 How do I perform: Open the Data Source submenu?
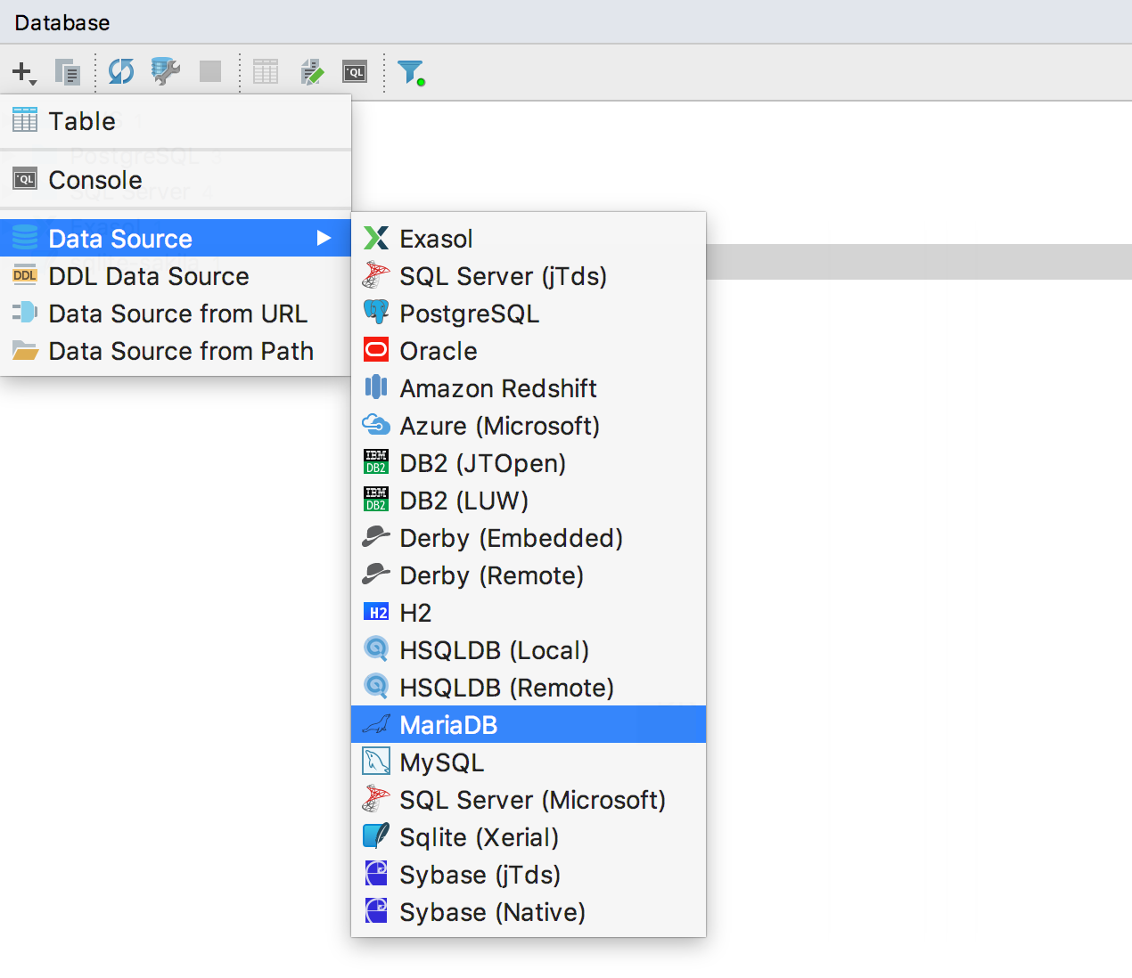[x=176, y=239]
